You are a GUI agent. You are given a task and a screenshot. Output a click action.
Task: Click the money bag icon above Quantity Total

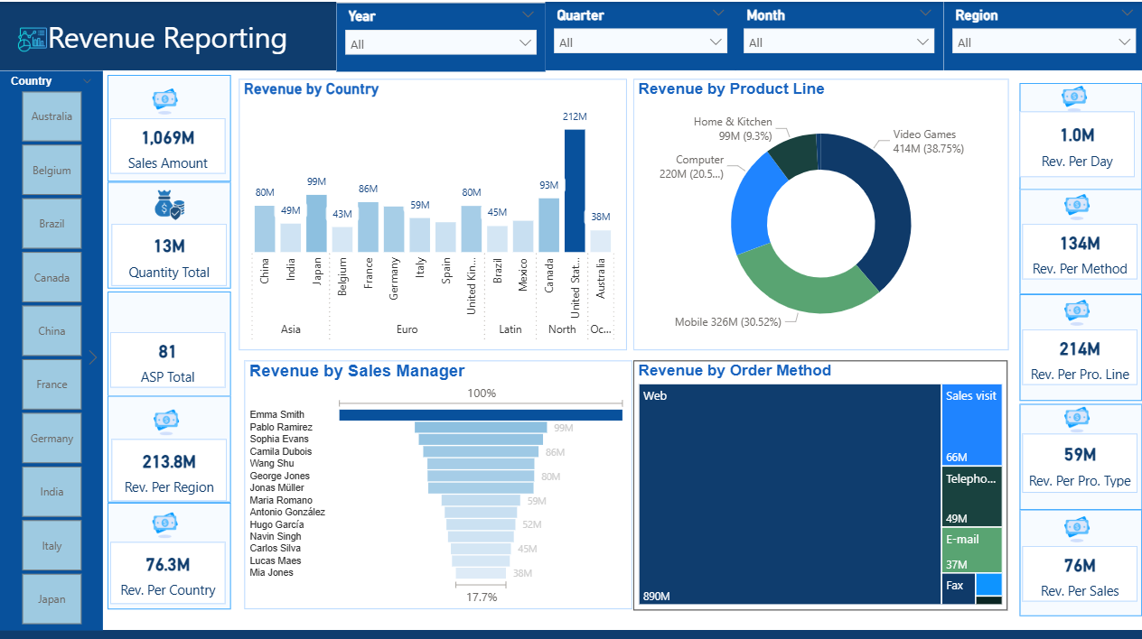pyautogui.click(x=168, y=207)
